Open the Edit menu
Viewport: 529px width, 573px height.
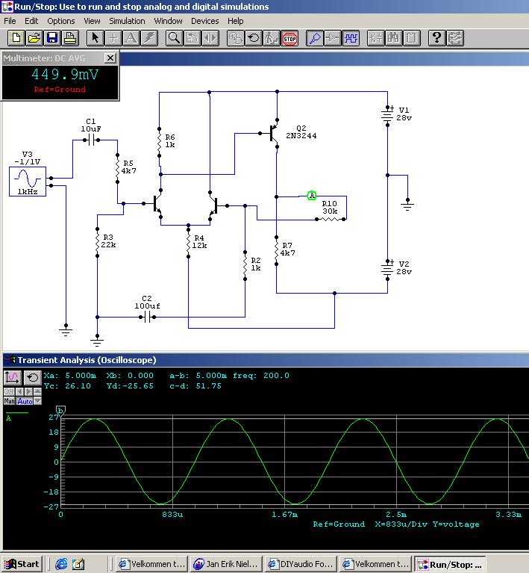point(31,21)
